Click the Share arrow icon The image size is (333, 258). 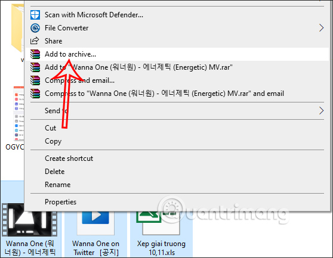35,41
